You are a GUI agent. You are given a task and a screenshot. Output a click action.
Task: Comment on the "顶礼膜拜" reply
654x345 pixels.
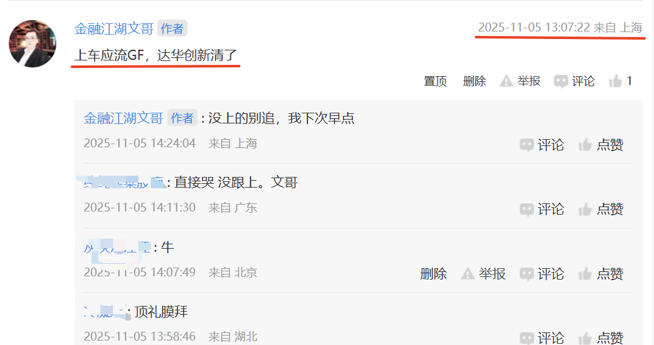[542, 338]
